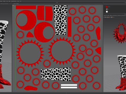Select the lower white strip pattern piece
The image size is (126, 94).
coord(69,87)
